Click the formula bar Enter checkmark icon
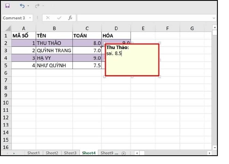Viewport: 229px width, 164px height. pyautogui.click(x=59, y=18)
